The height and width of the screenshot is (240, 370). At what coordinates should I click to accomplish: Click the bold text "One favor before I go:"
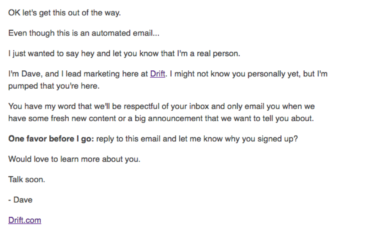[51, 139]
